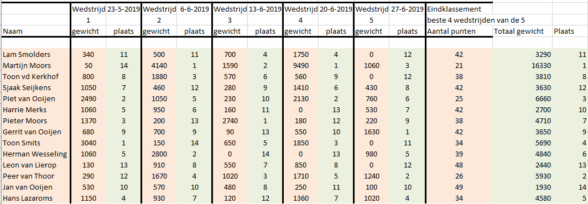588x204 pixels.
Task: Click Gerrit van Ooijen weight 1630
Action: 372,132
